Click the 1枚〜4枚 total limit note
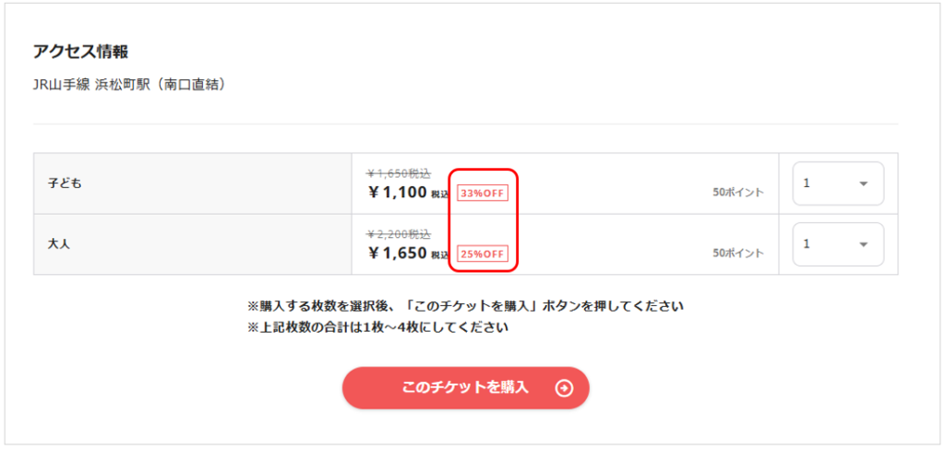 (377, 326)
